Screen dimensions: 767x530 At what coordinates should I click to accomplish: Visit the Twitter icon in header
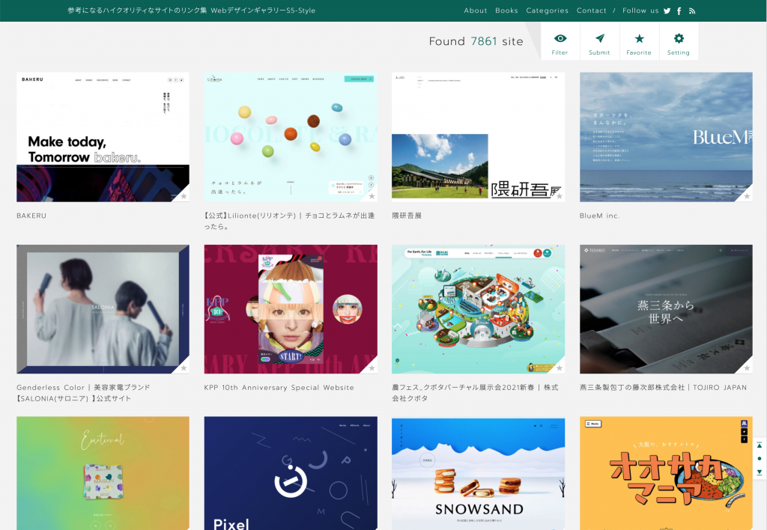(x=667, y=10)
